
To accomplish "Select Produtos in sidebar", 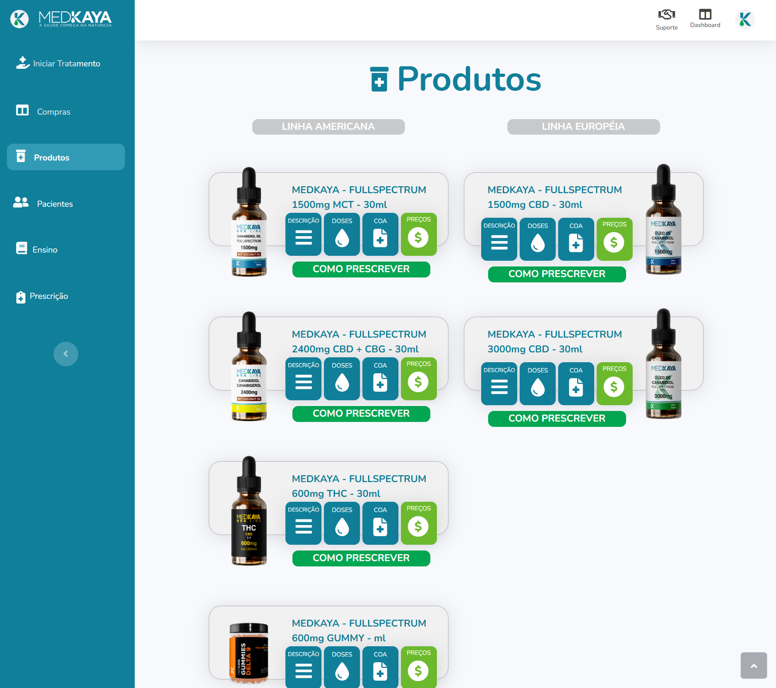I will point(66,157).
